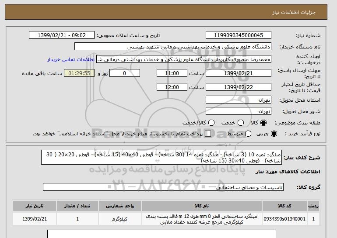Click the تاریخ نیاز column header

35,206
